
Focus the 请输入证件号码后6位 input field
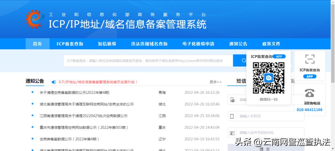tap(266, 133)
